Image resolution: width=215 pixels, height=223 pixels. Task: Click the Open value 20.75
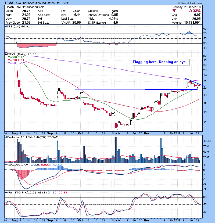[26, 11]
